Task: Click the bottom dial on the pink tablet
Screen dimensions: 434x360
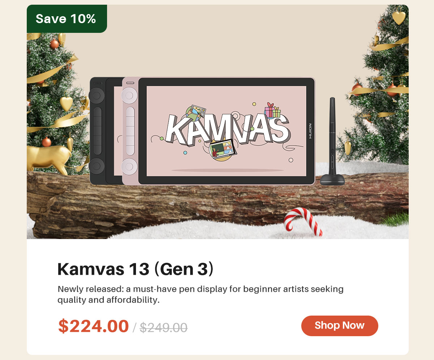Action: pos(130,166)
